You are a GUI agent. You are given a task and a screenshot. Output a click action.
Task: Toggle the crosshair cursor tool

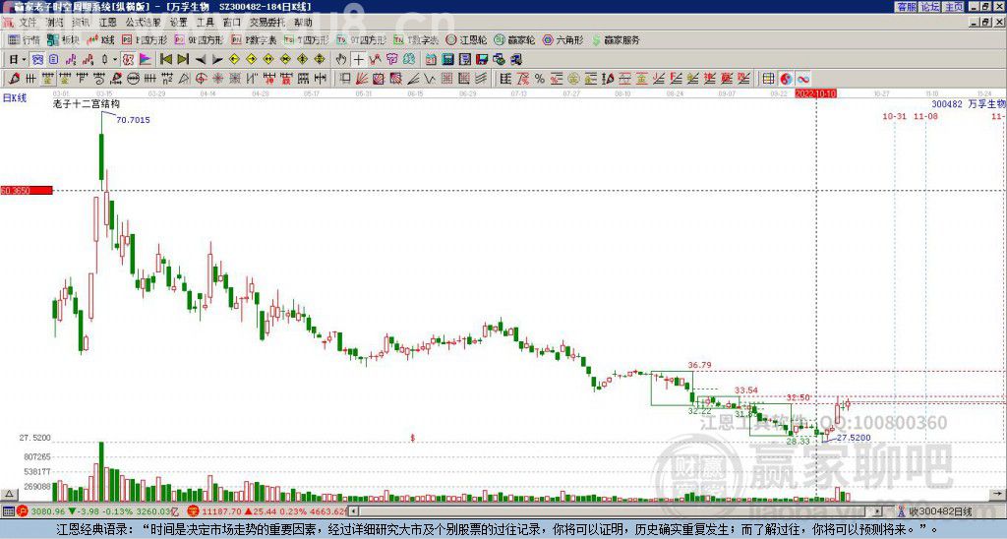358,60
